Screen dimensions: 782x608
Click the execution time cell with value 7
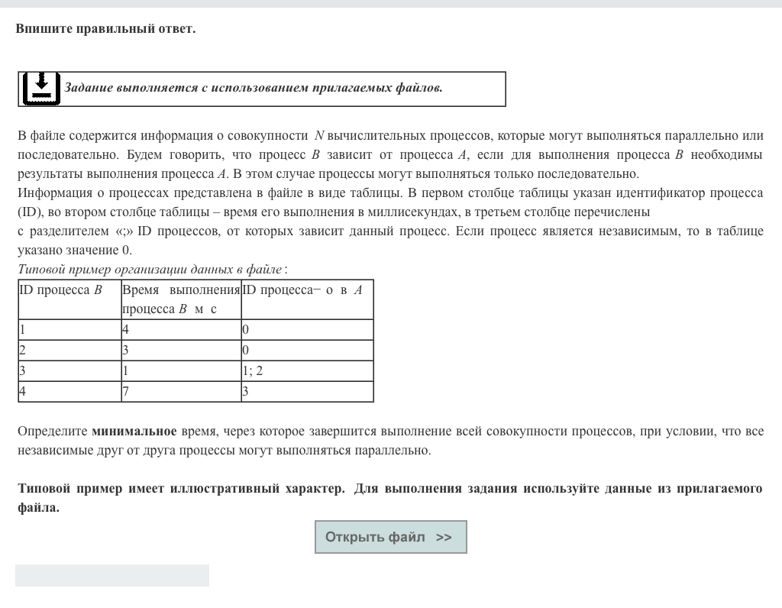[x=181, y=392]
